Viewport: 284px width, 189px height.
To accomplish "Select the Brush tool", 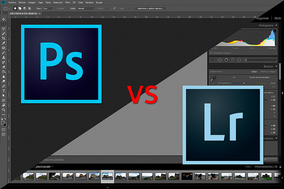I will [4, 52].
